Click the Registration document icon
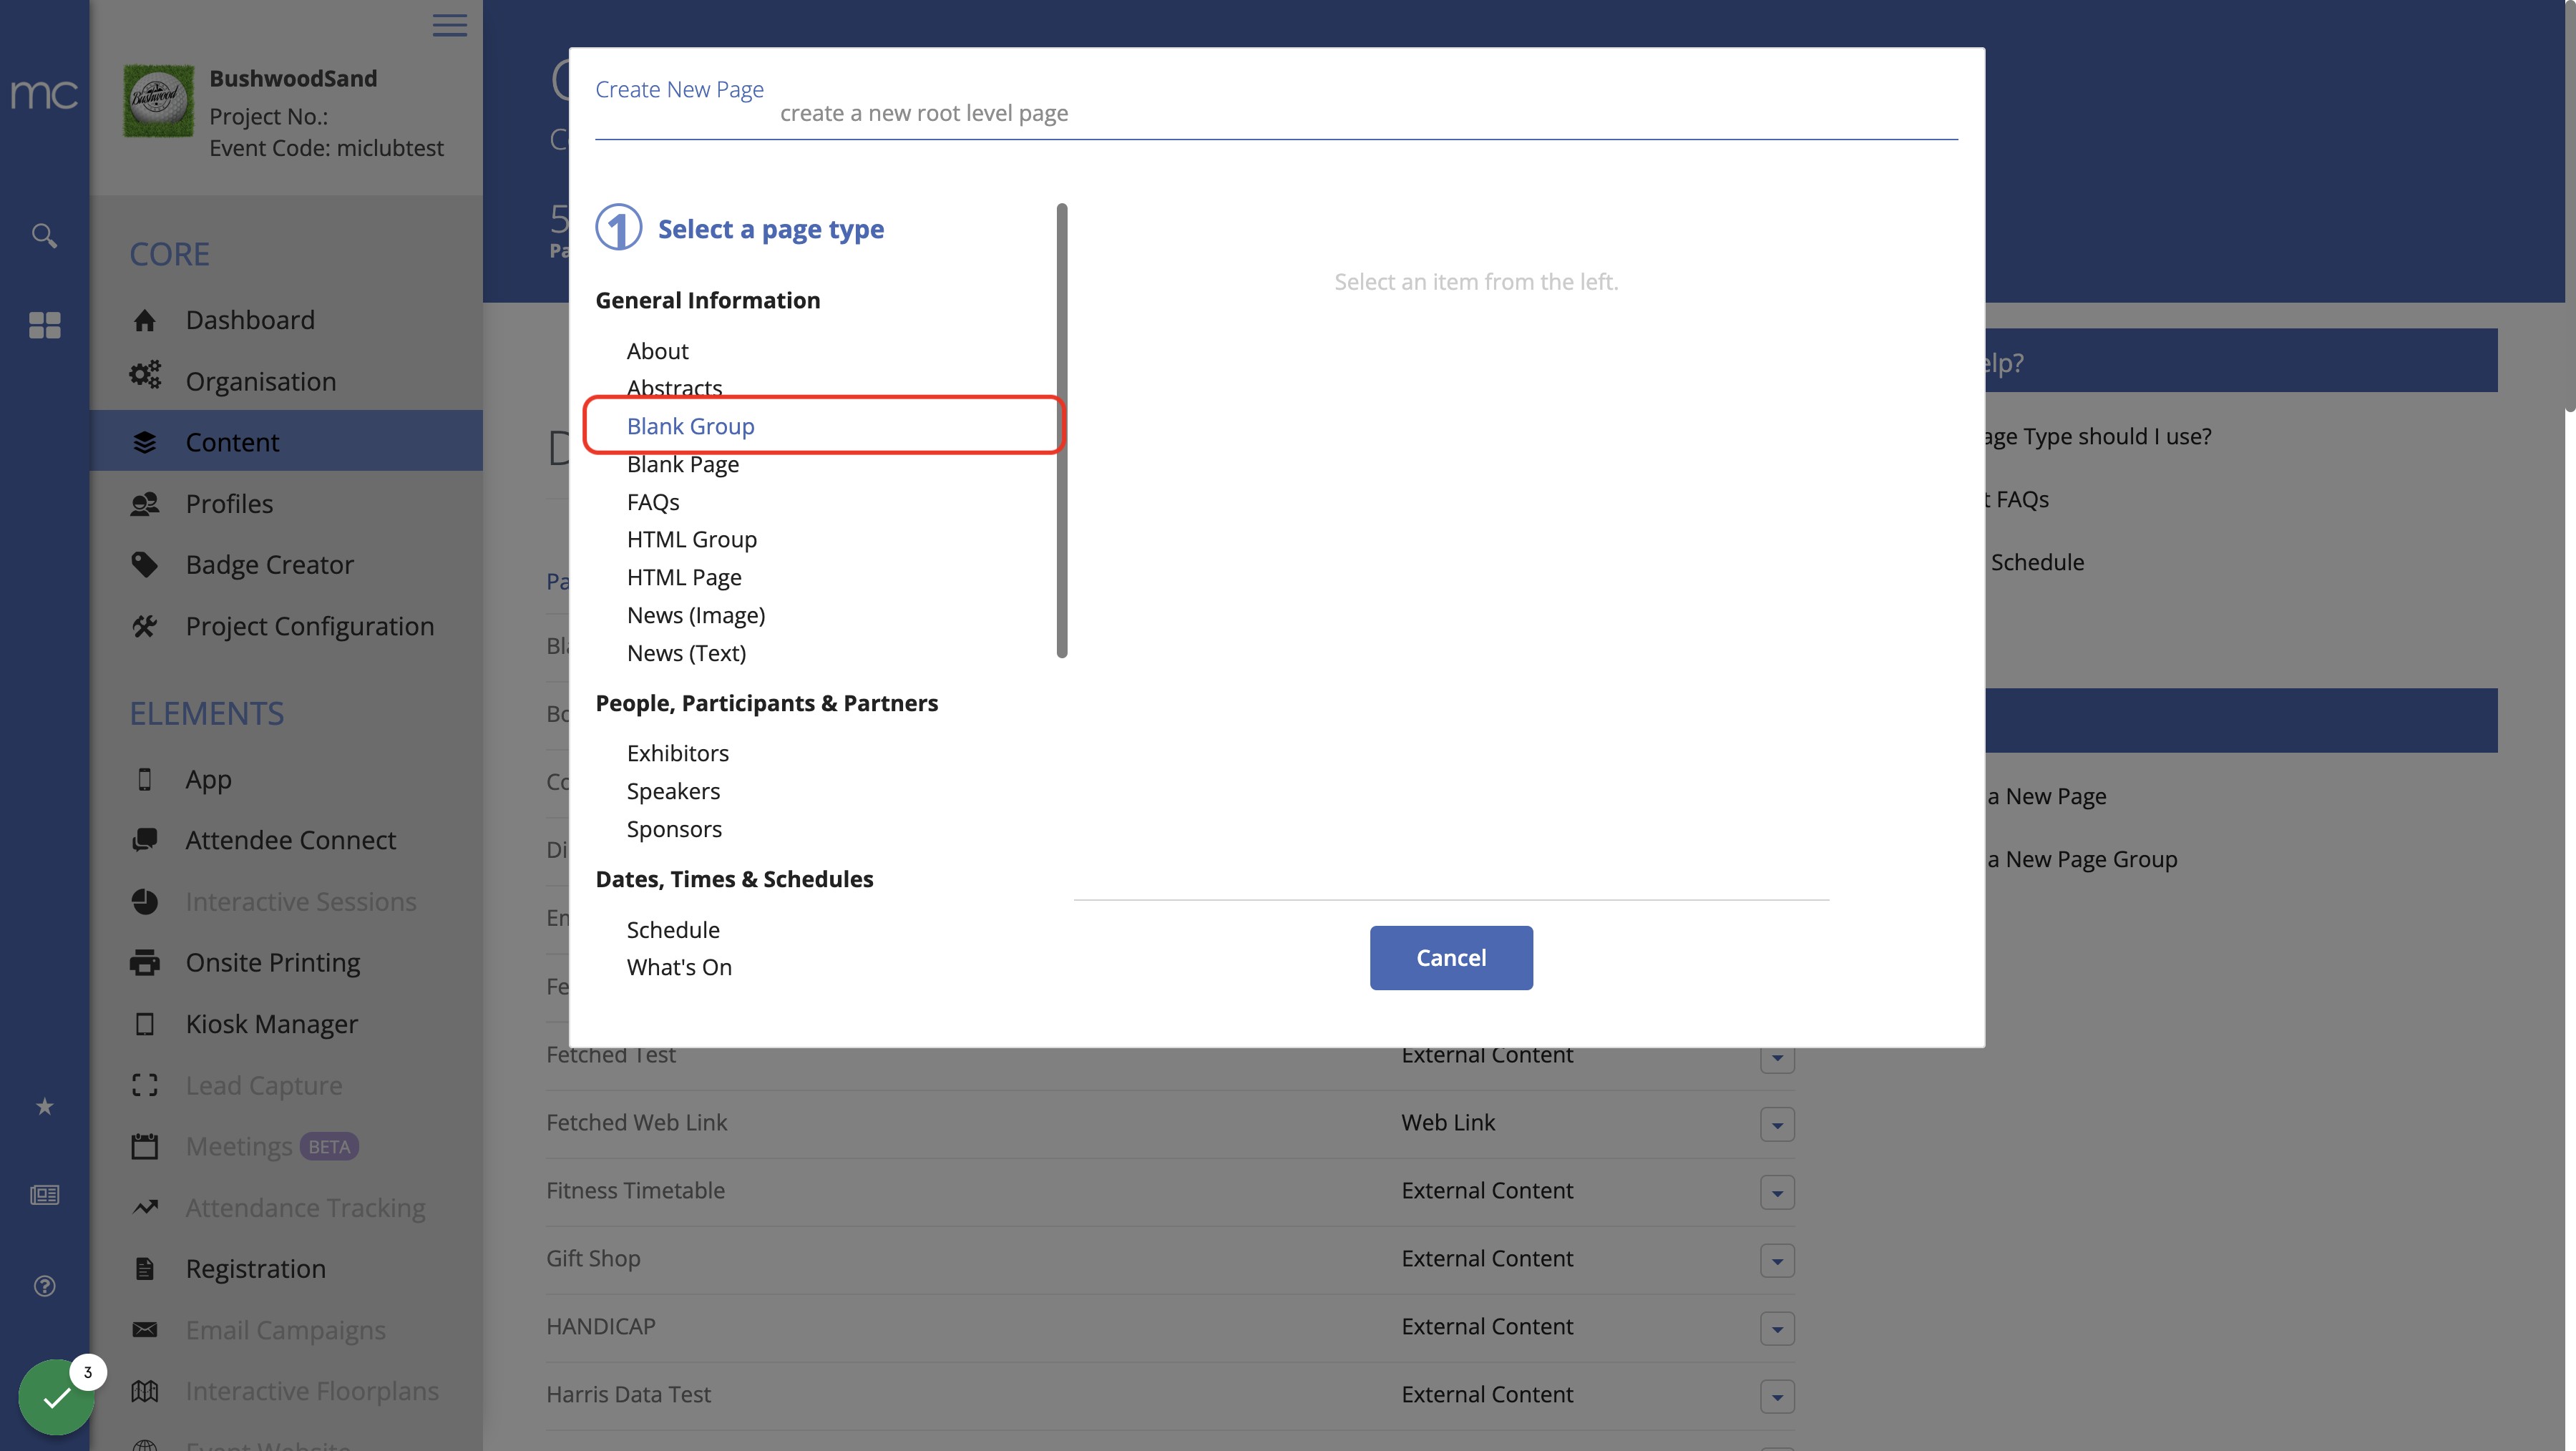The height and width of the screenshot is (1451, 2576). pyautogui.click(x=144, y=1269)
